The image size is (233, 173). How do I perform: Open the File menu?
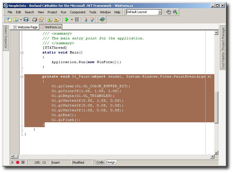[x=10, y=12]
